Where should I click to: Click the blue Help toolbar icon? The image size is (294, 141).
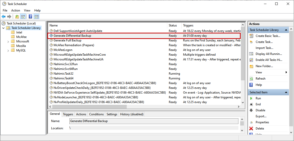pyautogui.click(x=31, y=17)
